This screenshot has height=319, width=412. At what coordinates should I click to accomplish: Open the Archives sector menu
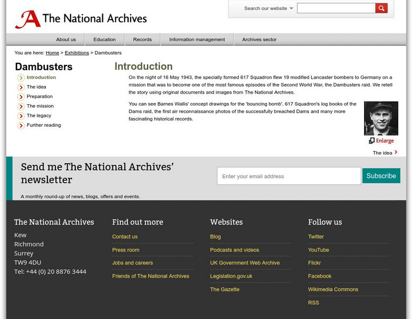pyautogui.click(x=260, y=39)
